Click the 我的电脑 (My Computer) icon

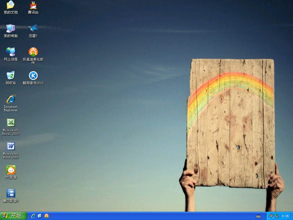[x=11, y=28]
